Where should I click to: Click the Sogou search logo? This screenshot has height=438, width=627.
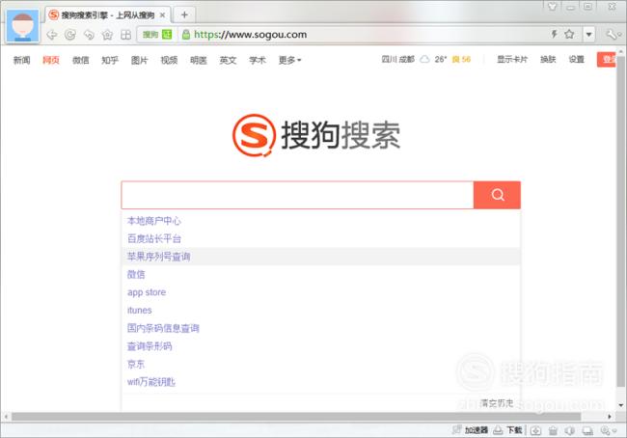pos(316,135)
